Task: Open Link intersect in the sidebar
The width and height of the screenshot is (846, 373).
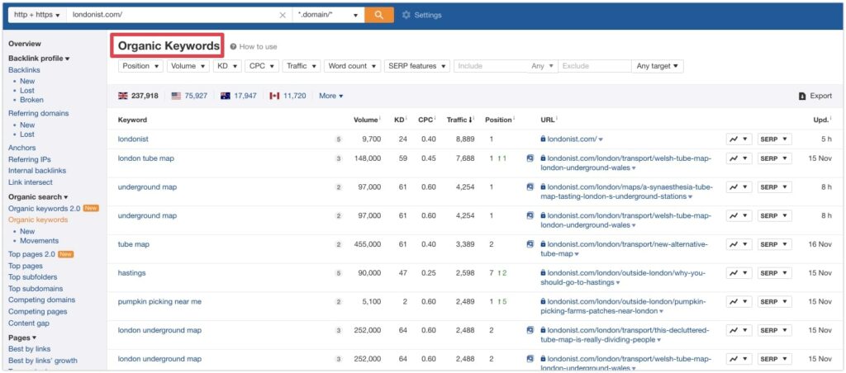Action: click(x=31, y=182)
